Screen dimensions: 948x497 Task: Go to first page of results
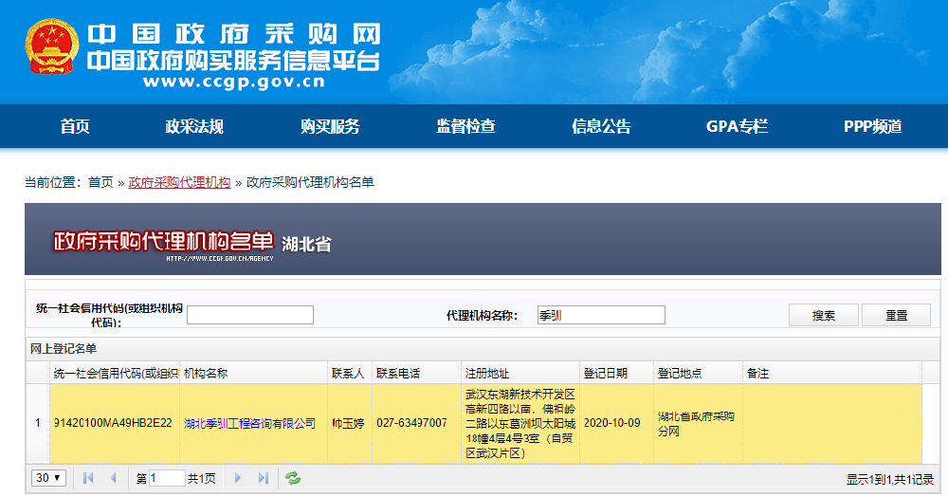88,478
